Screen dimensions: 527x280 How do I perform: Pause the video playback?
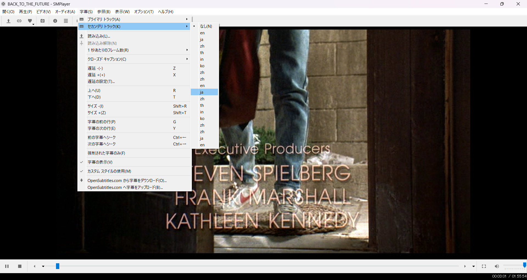tap(7, 266)
